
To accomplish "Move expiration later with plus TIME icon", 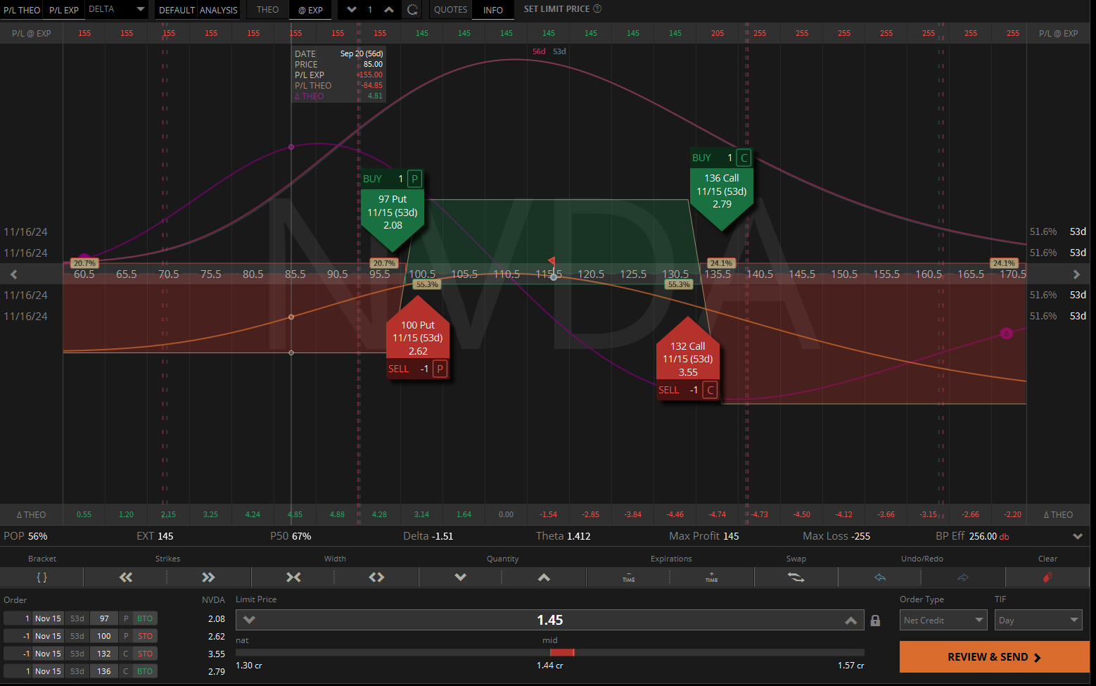I will (x=711, y=577).
